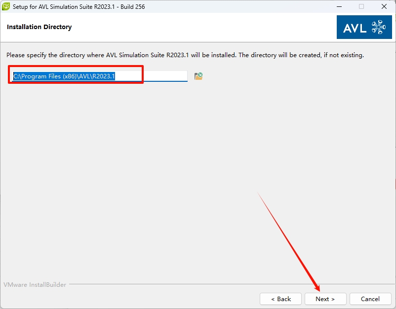The height and width of the screenshot is (309, 396).
Task: Click the highlighted C:\Program Files (x86) path text
Action: (x=64, y=76)
